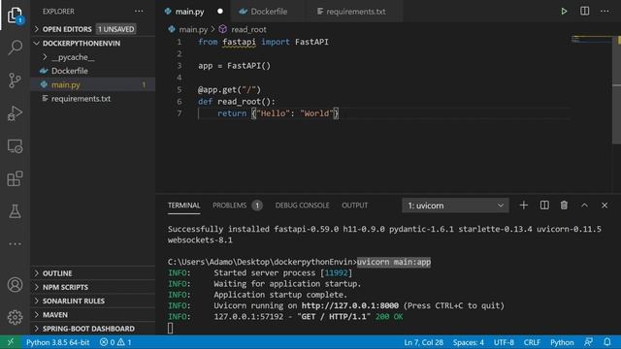
Task: Open the Manage settings gear
Action: (x=16, y=317)
